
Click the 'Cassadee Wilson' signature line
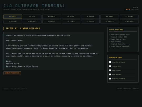pos(13,64)
